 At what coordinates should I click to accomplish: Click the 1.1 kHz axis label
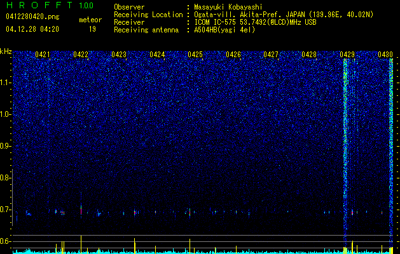coord(6,83)
